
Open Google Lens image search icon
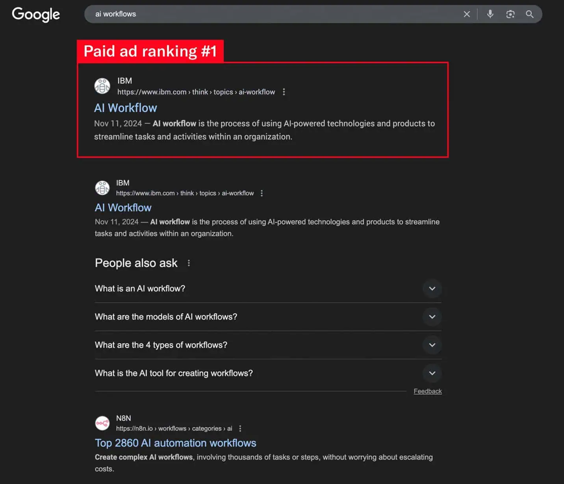pos(510,14)
